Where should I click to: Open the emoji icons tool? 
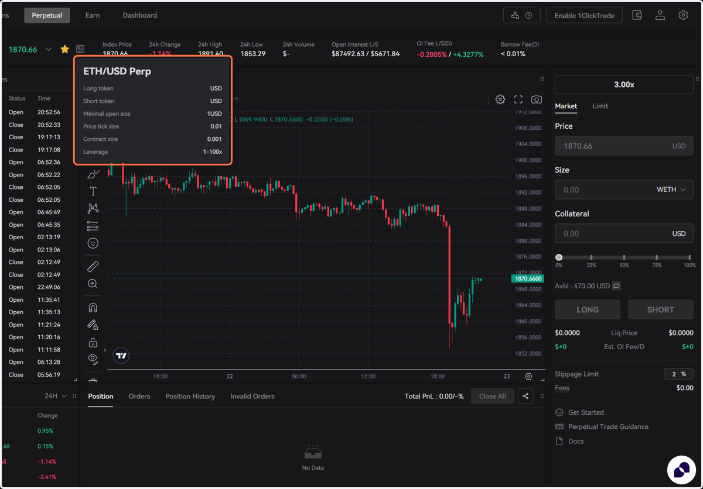[93, 243]
